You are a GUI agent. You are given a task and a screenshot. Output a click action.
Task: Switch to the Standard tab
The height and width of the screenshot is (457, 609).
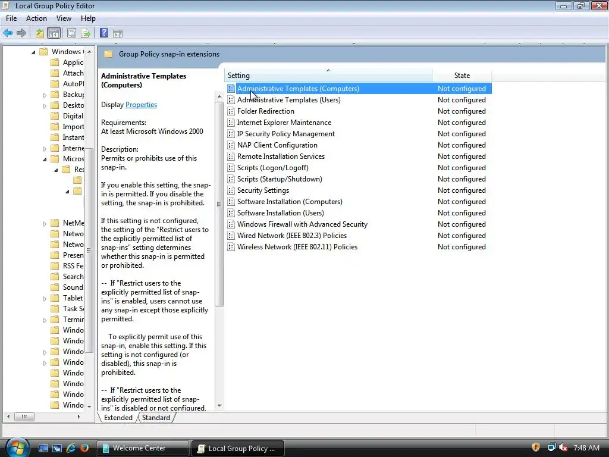156,417
